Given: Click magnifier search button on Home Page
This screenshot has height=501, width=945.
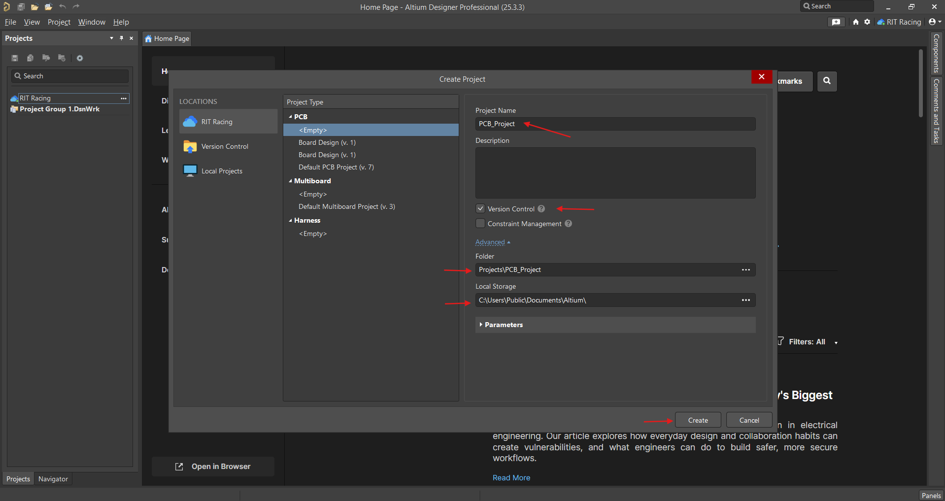Looking at the screenshot, I should click(827, 81).
